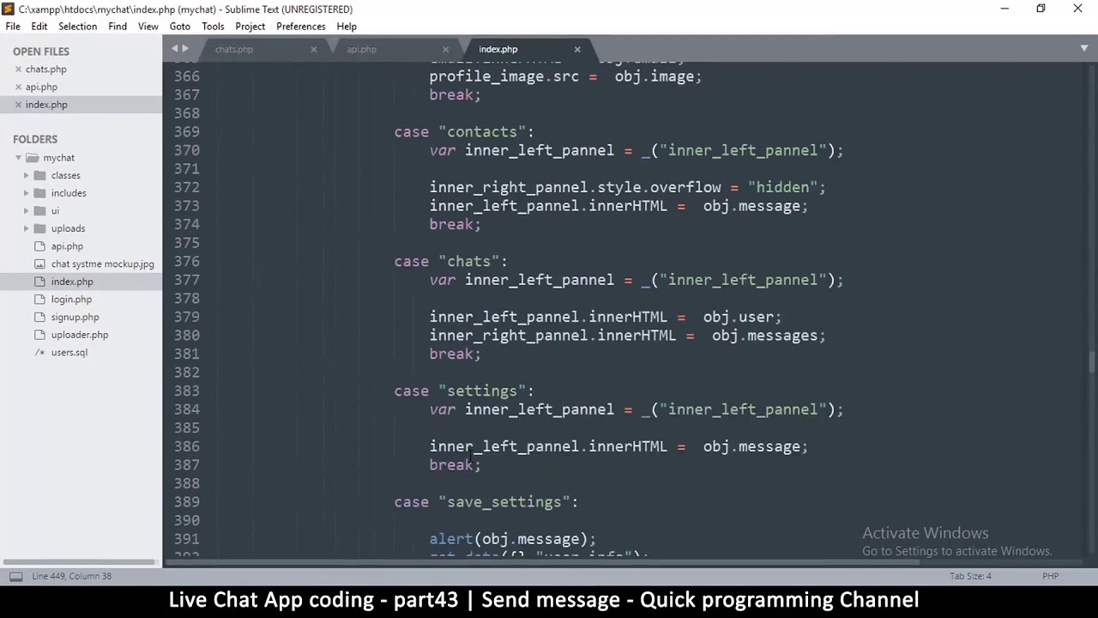This screenshot has width=1098, height=618.
Task: Close chats.php in Open Files list
Action: (18, 70)
